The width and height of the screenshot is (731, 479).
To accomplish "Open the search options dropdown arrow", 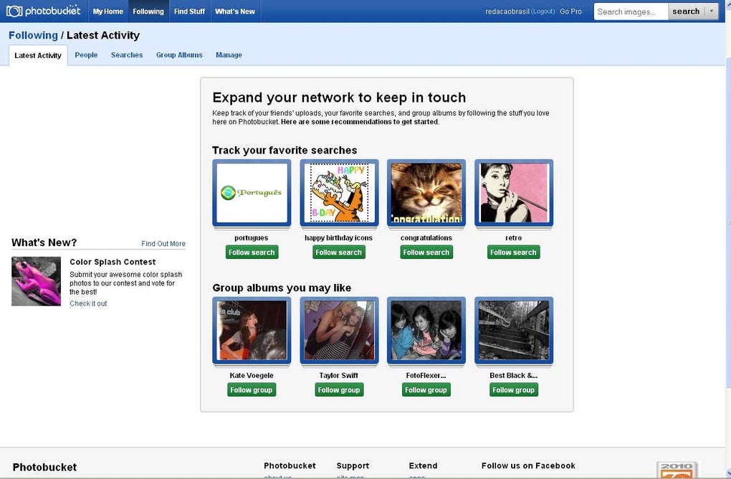I will tap(712, 11).
